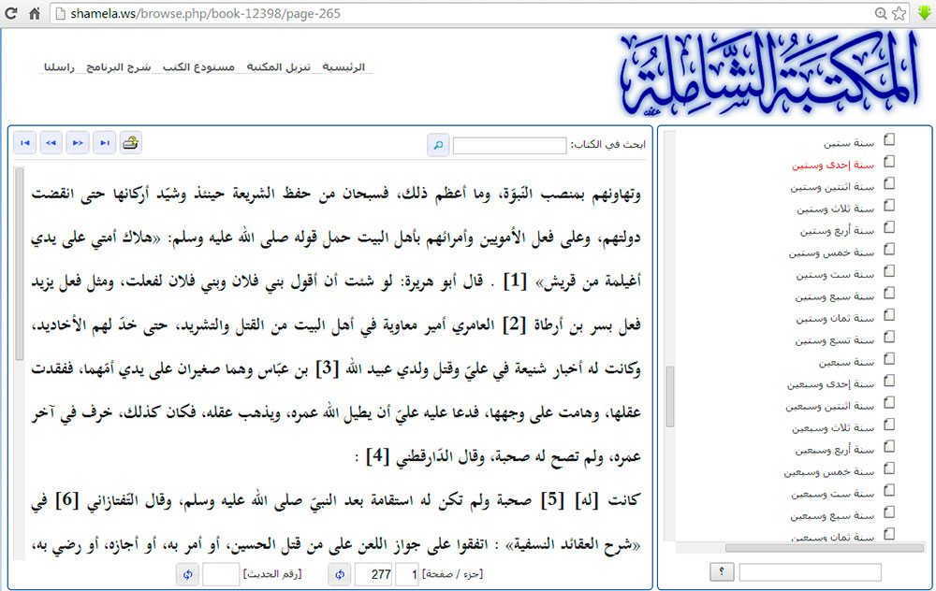Click the page number field showing 277
The height and width of the screenshot is (591, 936).
pos(373,574)
